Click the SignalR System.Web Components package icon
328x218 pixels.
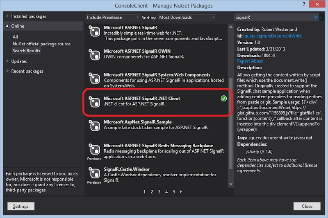tap(94, 79)
